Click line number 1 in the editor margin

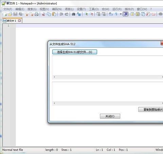[x=8, y=26]
